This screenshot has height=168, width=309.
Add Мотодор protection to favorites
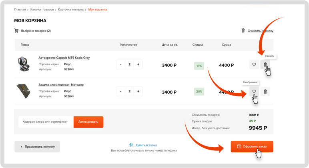254,92
